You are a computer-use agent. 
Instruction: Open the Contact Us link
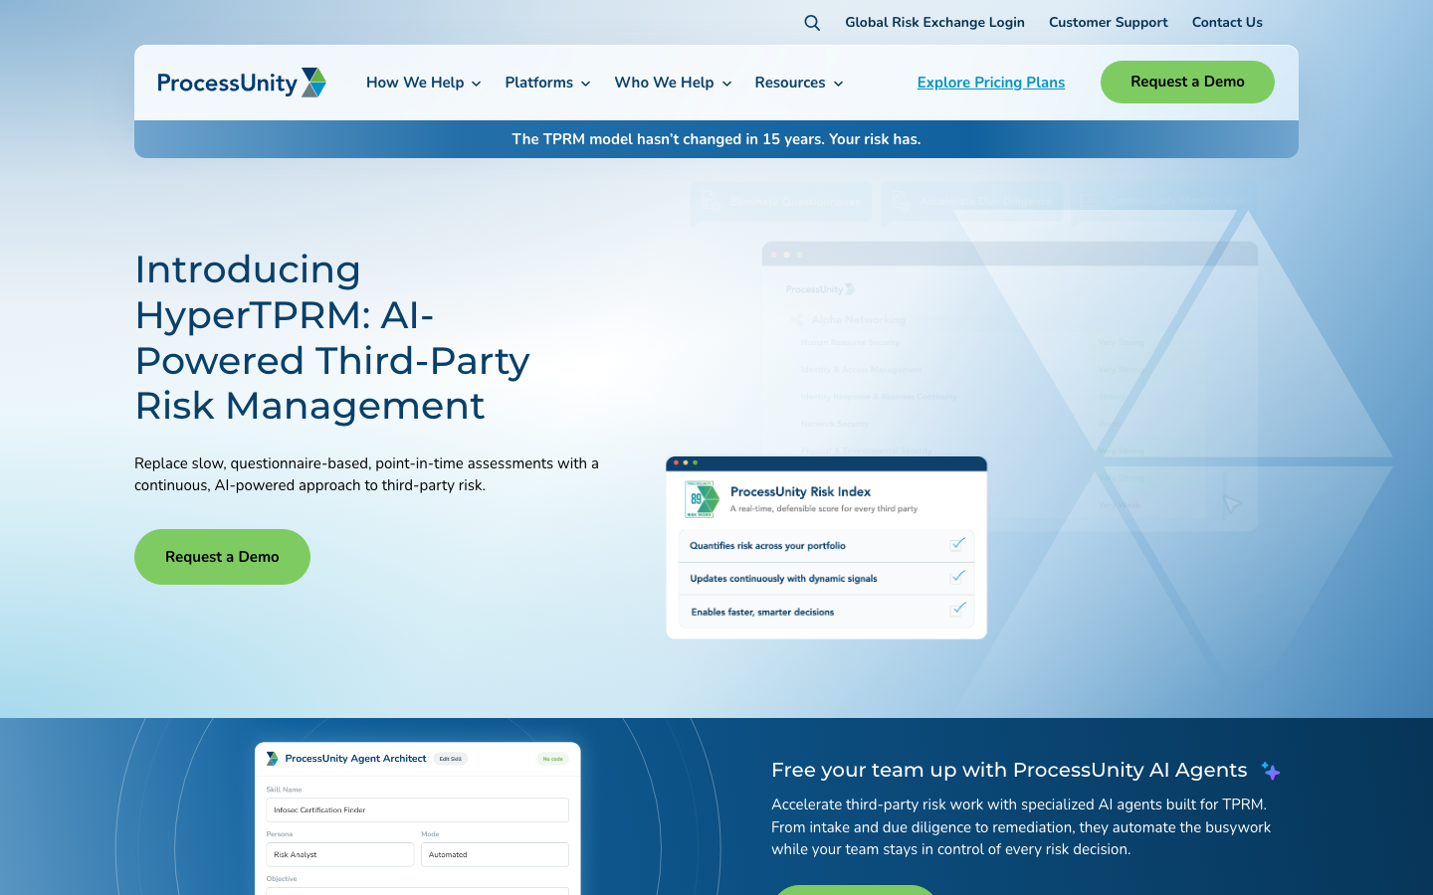pyautogui.click(x=1227, y=22)
